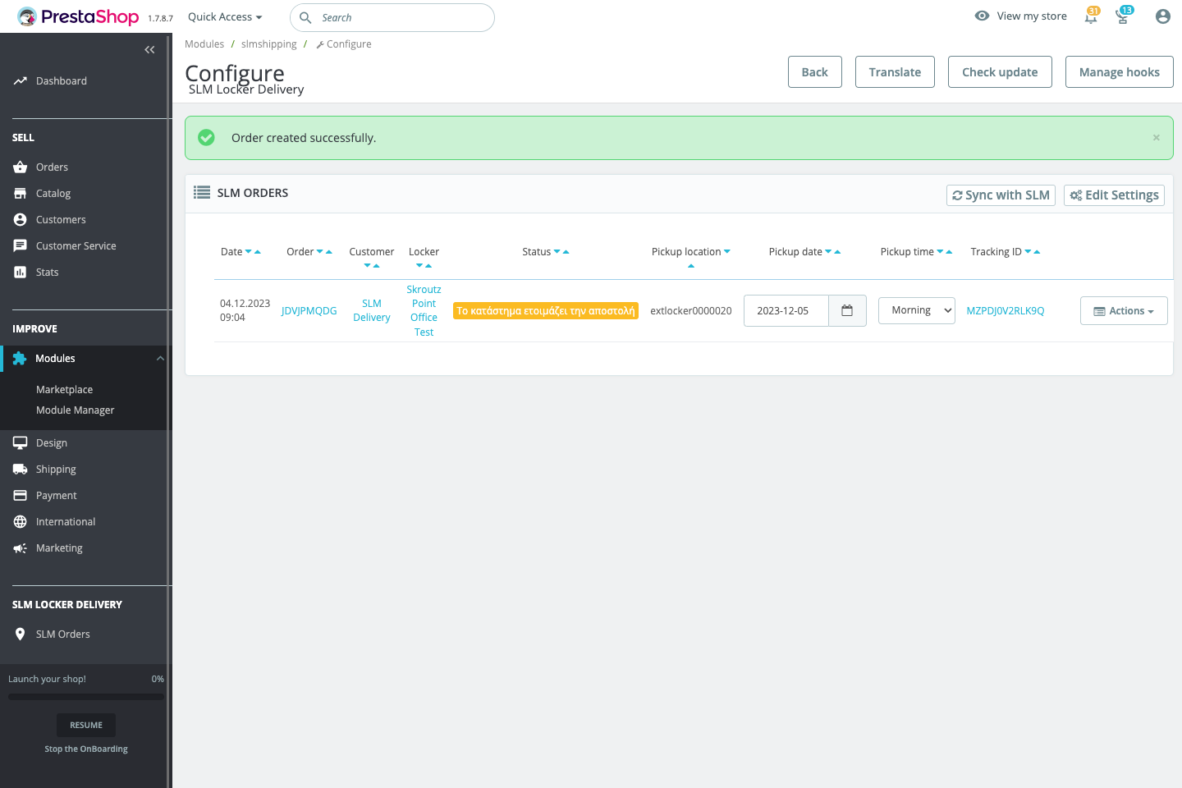The height and width of the screenshot is (788, 1182).
Task: Click the PrestaShop logo
Action: 78,16
